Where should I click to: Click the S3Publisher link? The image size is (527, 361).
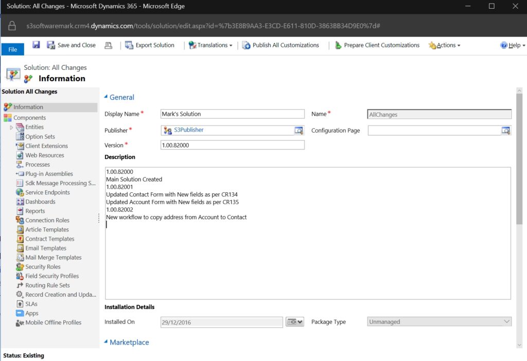pyautogui.click(x=188, y=130)
